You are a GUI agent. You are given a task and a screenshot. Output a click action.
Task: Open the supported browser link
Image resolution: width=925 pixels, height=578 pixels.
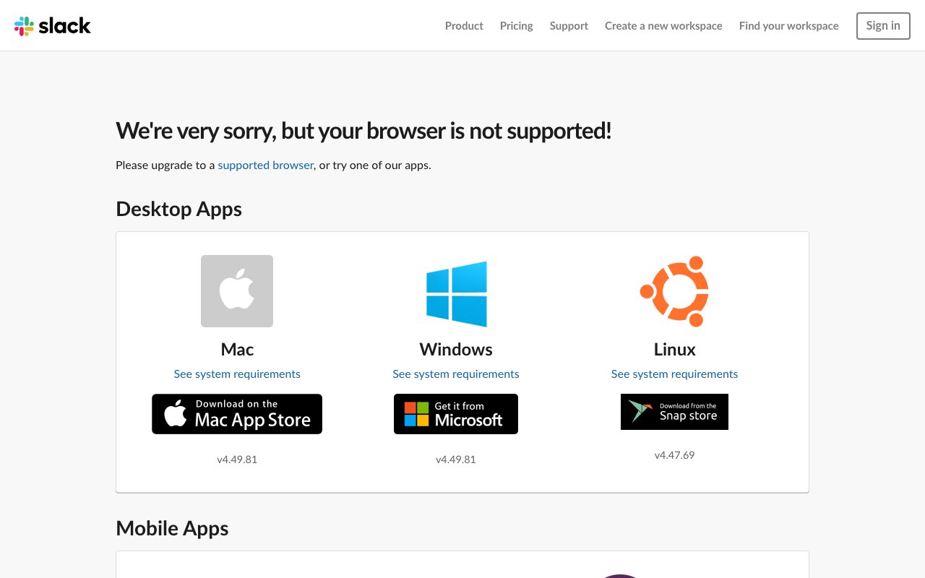pyautogui.click(x=265, y=165)
